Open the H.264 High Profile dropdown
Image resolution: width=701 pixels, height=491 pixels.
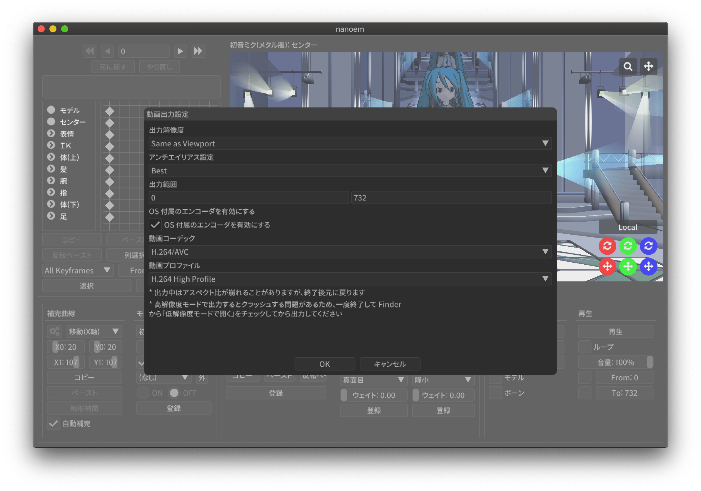(x=350, y=279)
